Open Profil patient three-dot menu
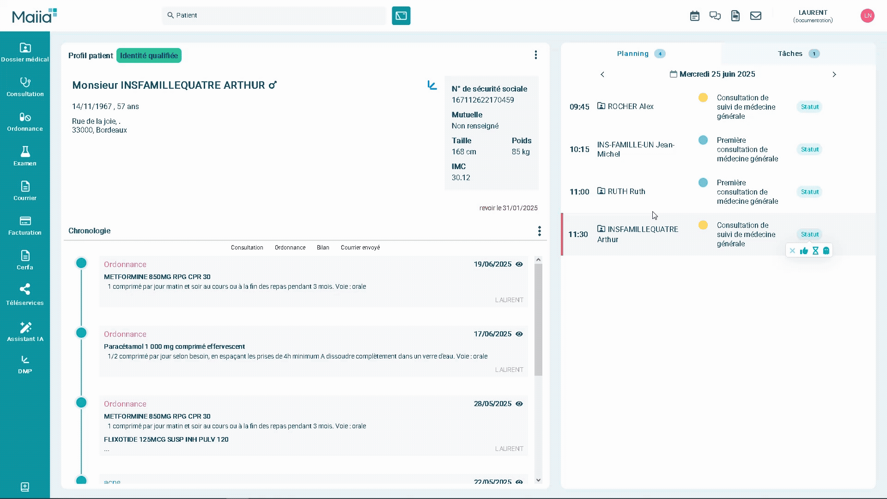 pos(535,55)
